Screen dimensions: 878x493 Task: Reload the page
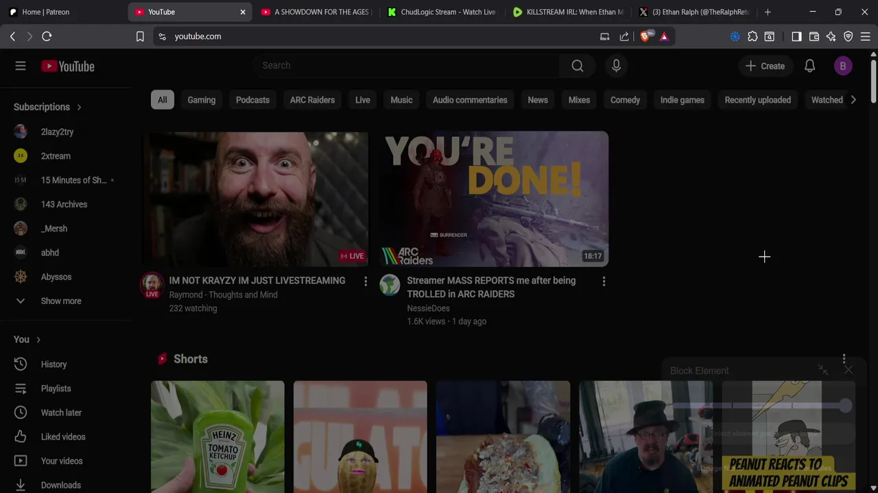[x=47, y=36]
